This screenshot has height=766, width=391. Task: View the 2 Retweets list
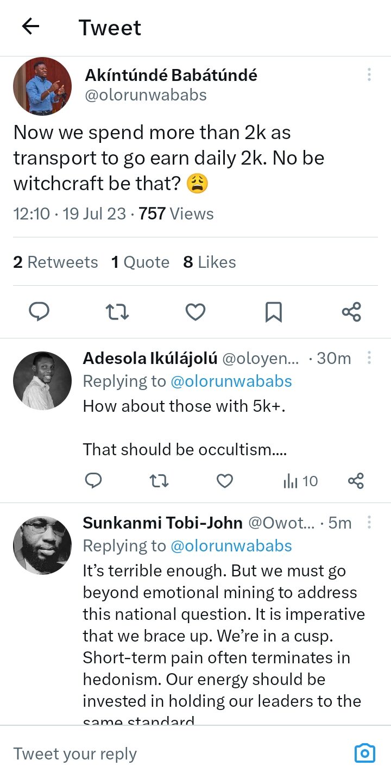click(55, 262)
